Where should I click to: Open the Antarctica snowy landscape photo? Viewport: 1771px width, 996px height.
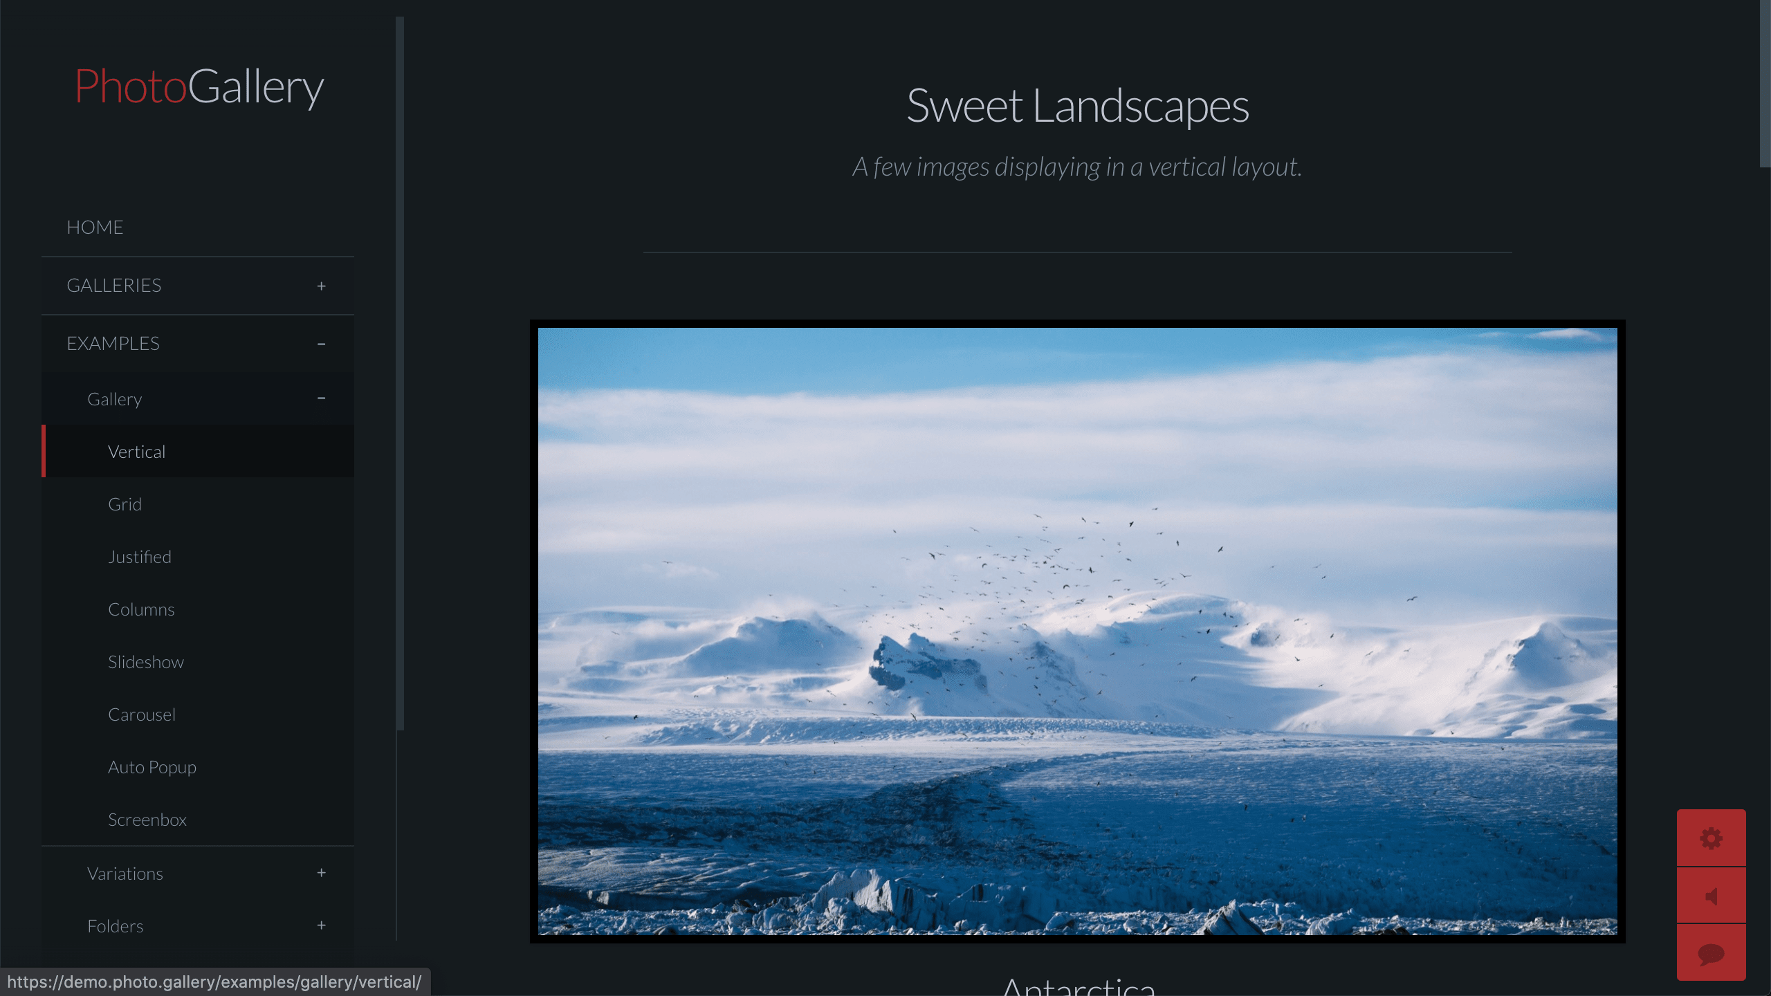[x=1077, y=631]
